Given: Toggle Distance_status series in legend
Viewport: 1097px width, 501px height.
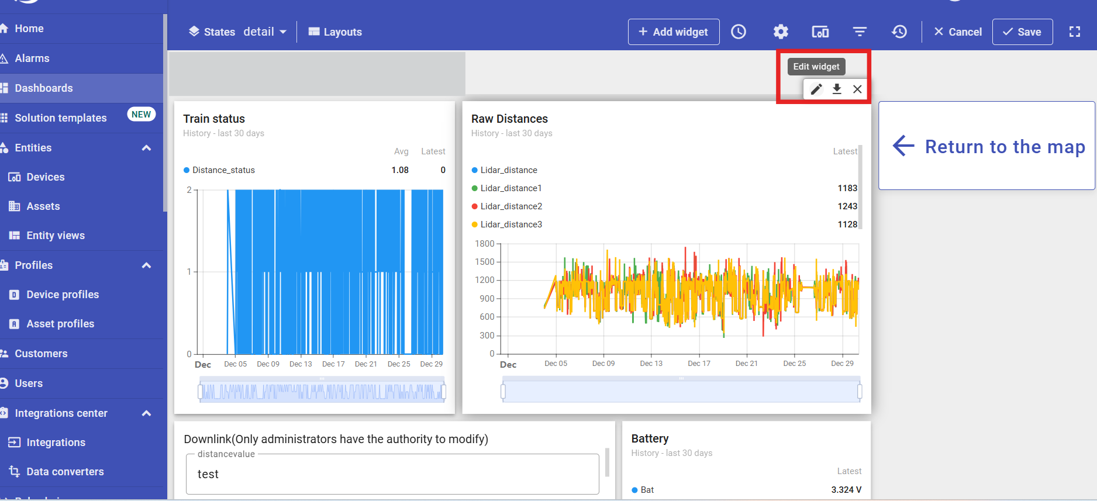Looking at the screenshot, I should point(223,170).
